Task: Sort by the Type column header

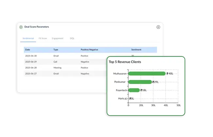Action: click(x=56, y=50)
